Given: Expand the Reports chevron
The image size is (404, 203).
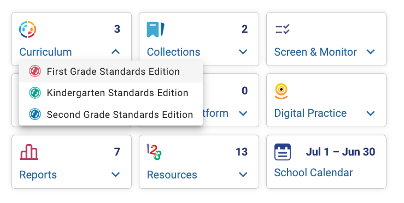Looking at the screenshot, I should pyautogui.click(x=116, y=175).
